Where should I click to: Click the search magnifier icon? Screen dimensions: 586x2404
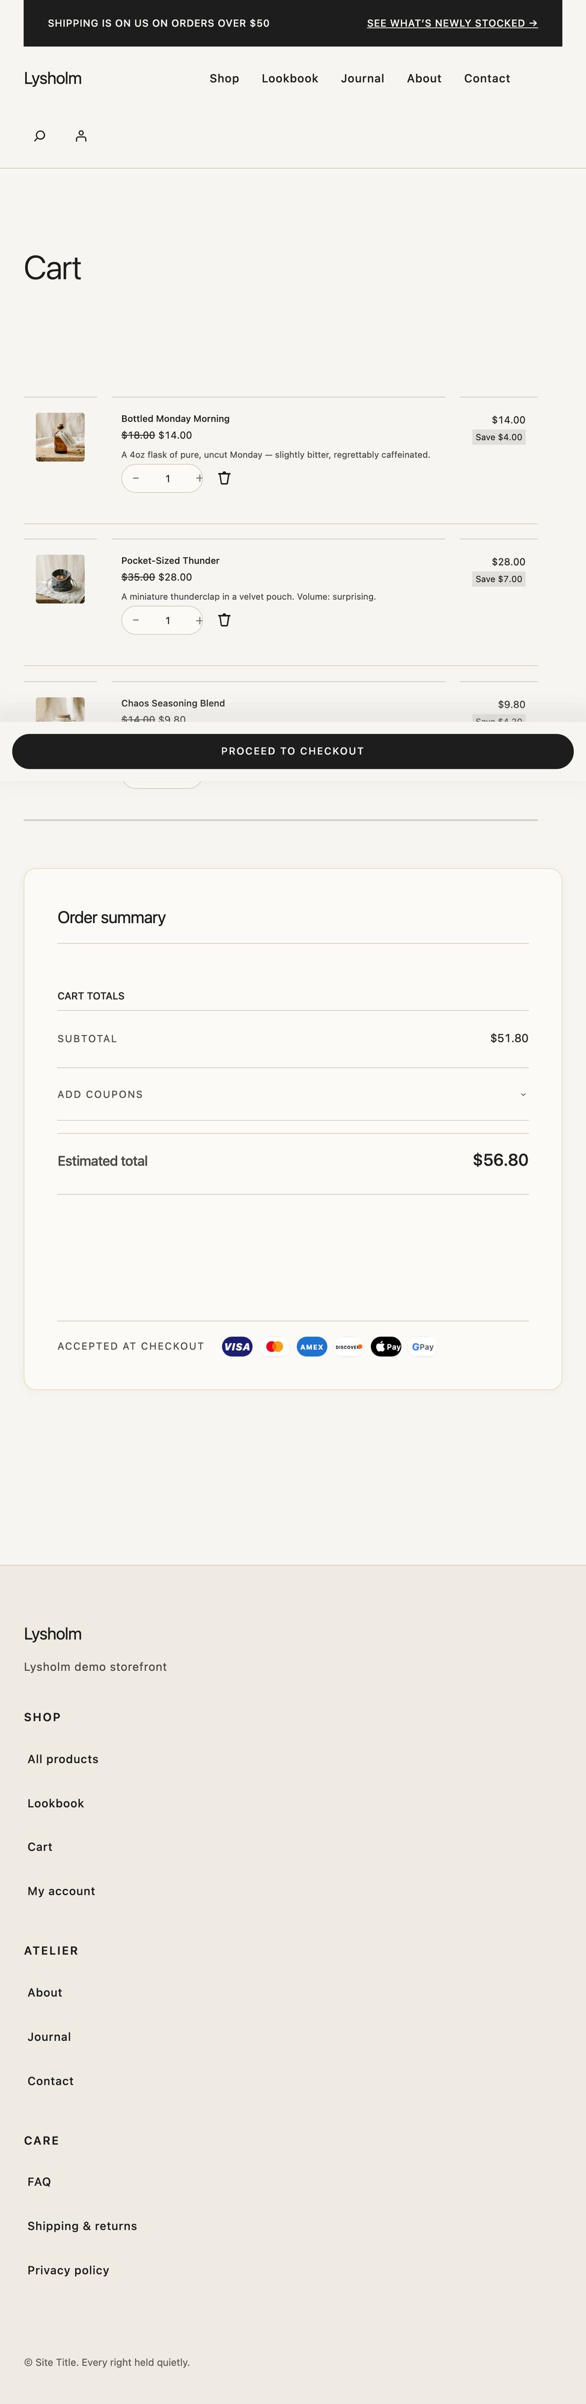[39, 136]
